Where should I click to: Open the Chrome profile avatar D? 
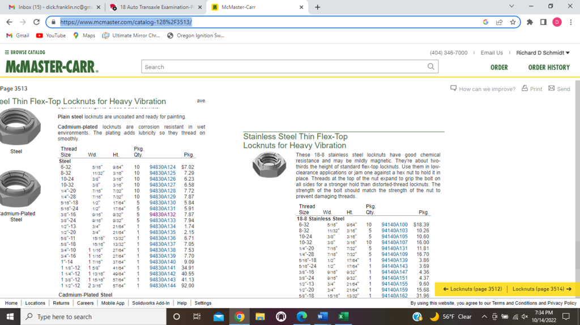pos(557,22)
